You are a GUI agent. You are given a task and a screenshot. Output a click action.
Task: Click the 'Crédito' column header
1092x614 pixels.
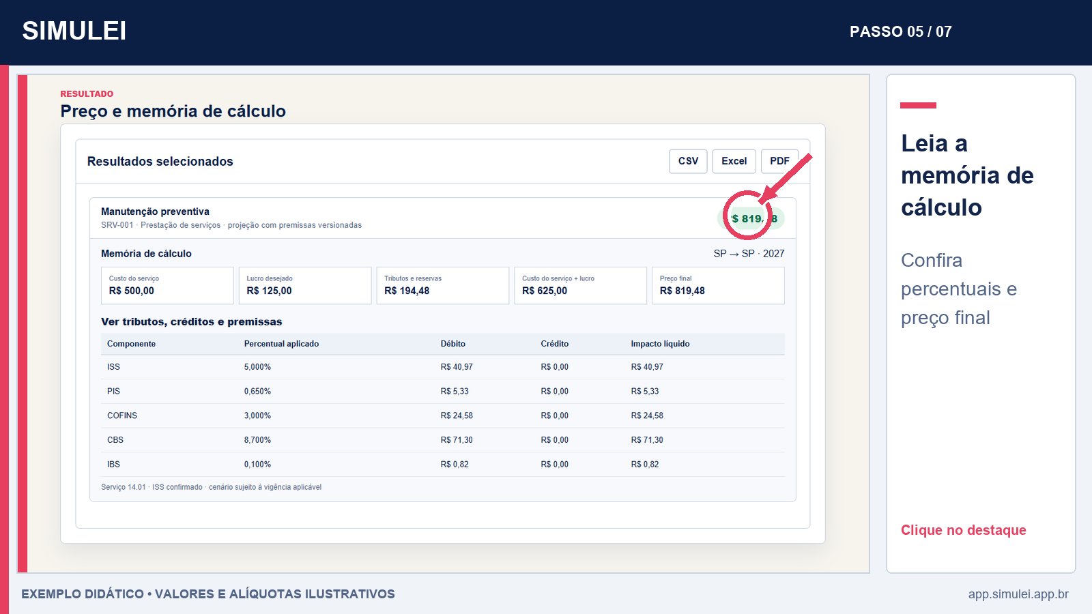tap(554, 344)
